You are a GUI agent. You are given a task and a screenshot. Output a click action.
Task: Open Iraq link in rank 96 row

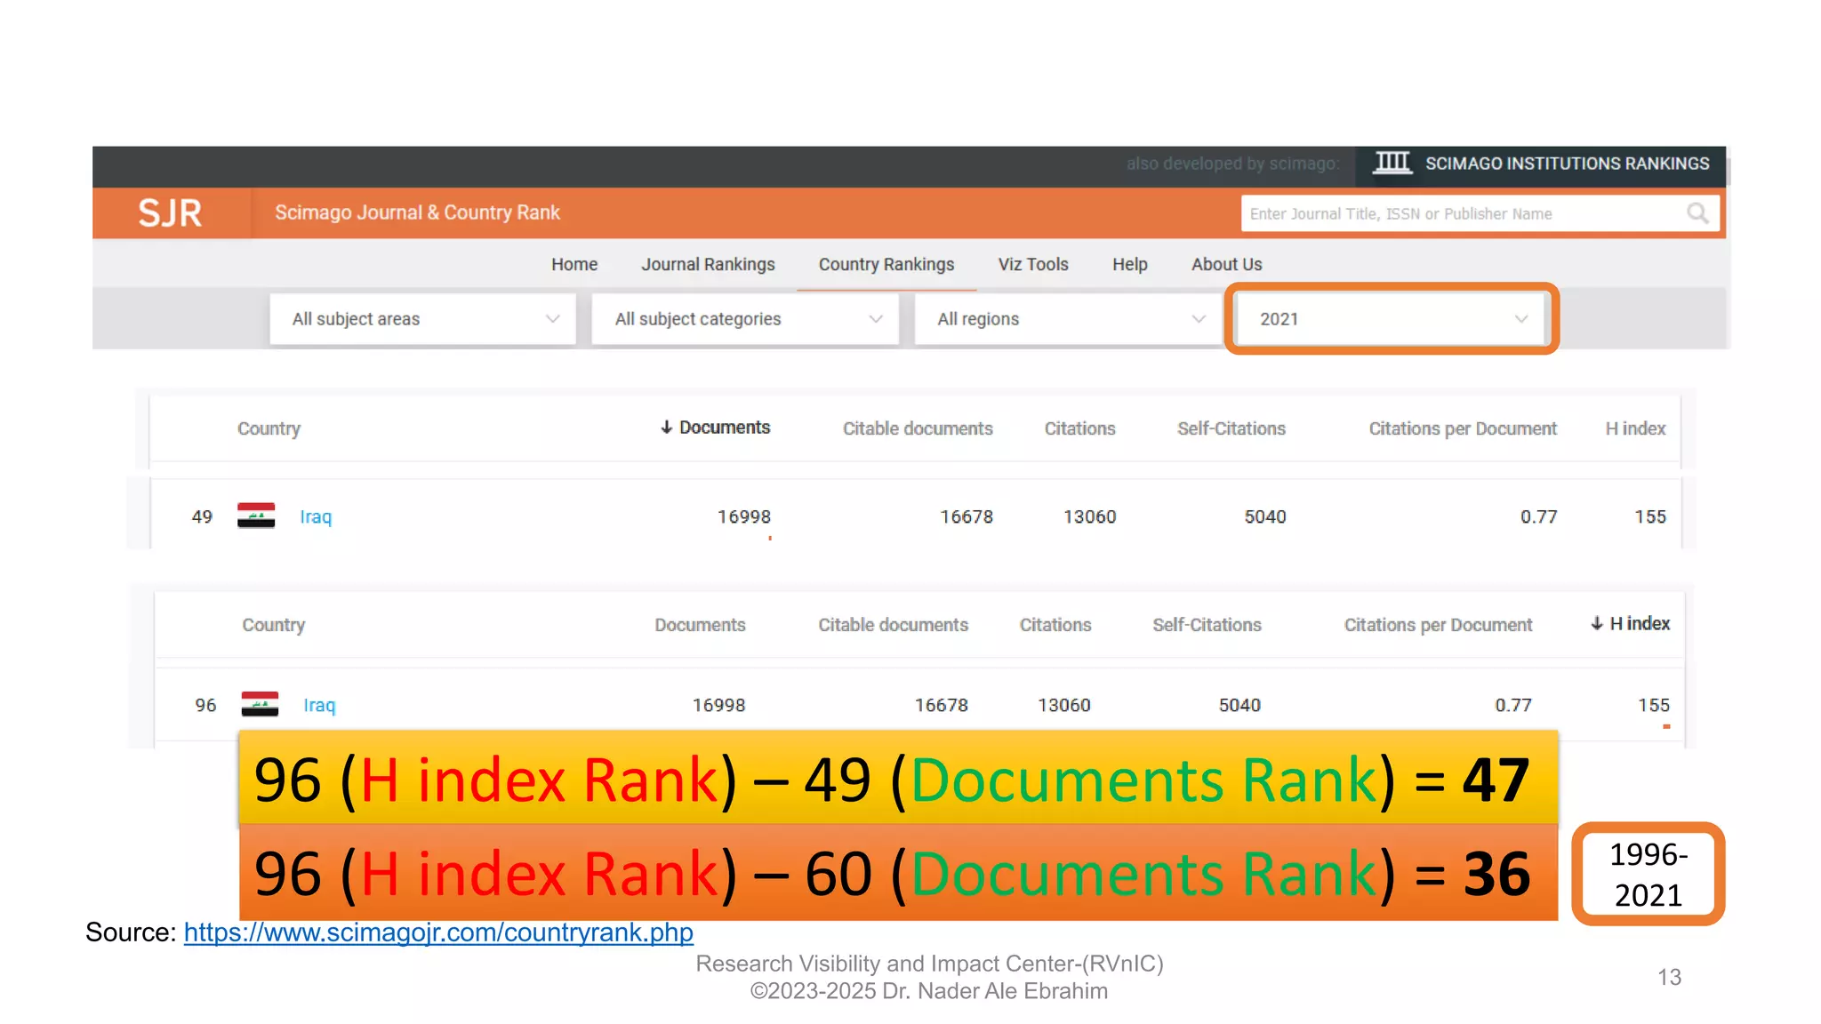[x=319, y=705]
